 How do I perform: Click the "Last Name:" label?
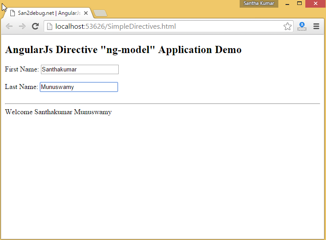pyautogui.click(x=22, y=87)
